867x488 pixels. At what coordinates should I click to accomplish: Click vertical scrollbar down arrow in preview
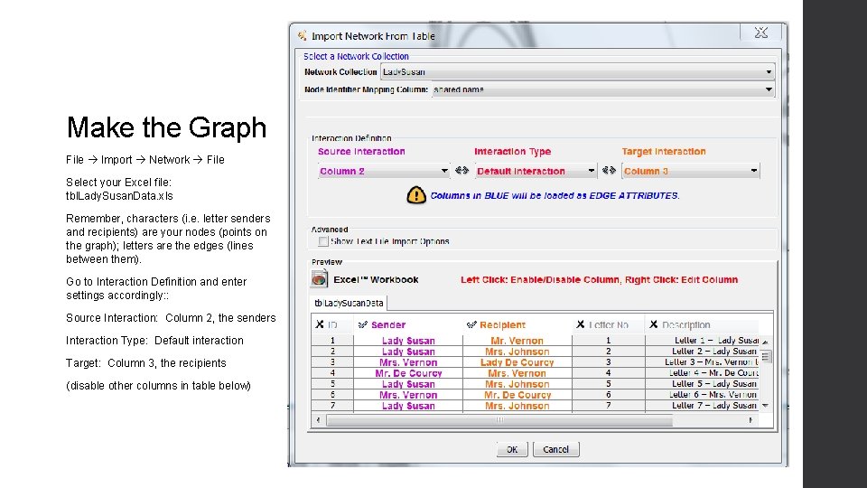765,406
